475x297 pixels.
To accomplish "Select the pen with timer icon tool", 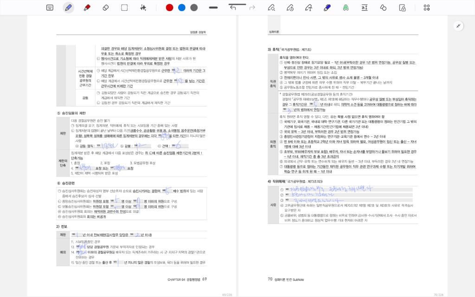I will tap(290, 7).
